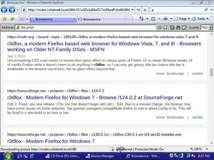Open the Quick Tabs grid view

pos(22,19)
